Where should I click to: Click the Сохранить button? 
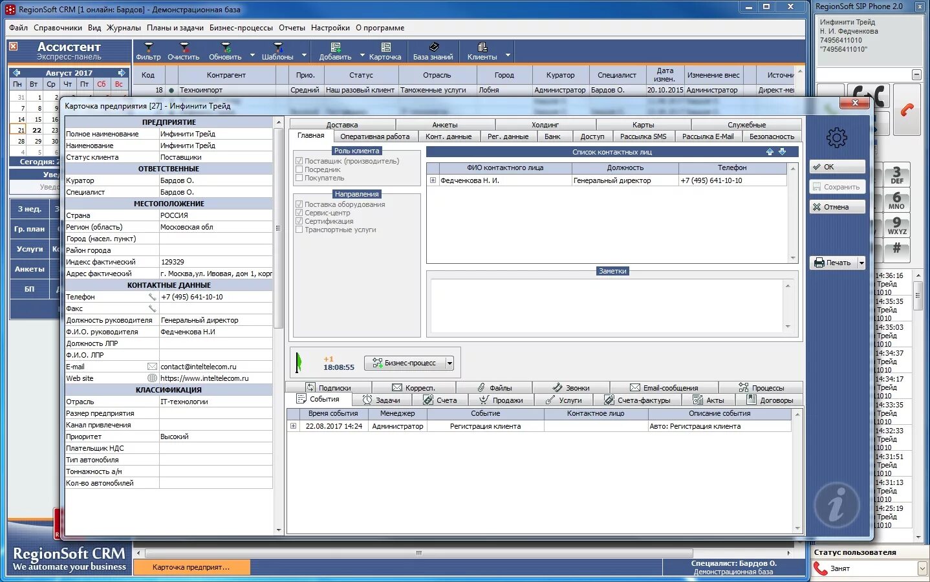[x=838, y=187]
